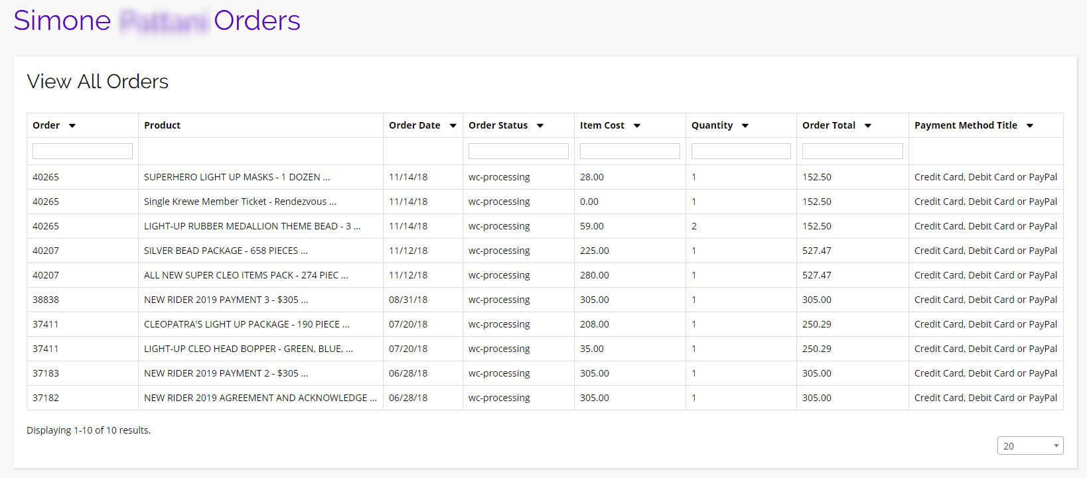Image resolution: width=1087 pixels, height=478 pixels.
Task: Focus the Order filter input field
Action: (x=82, y=151)
